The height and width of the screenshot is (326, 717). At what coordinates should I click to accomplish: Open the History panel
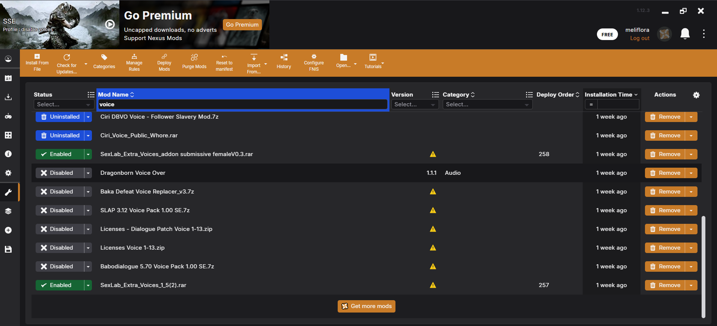pos(284,62)
